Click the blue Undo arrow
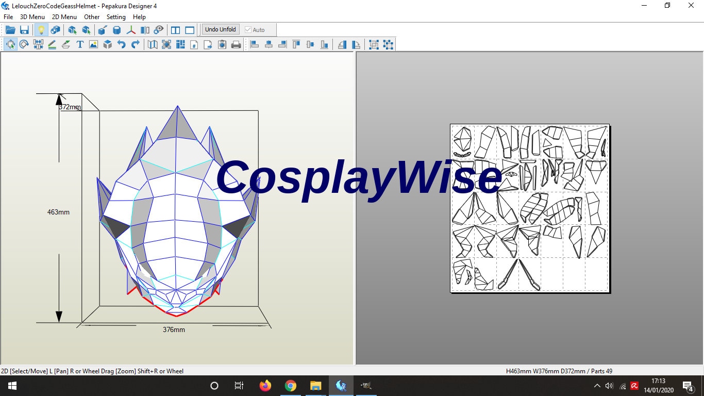Screen dimensions: 704x396 121,44
